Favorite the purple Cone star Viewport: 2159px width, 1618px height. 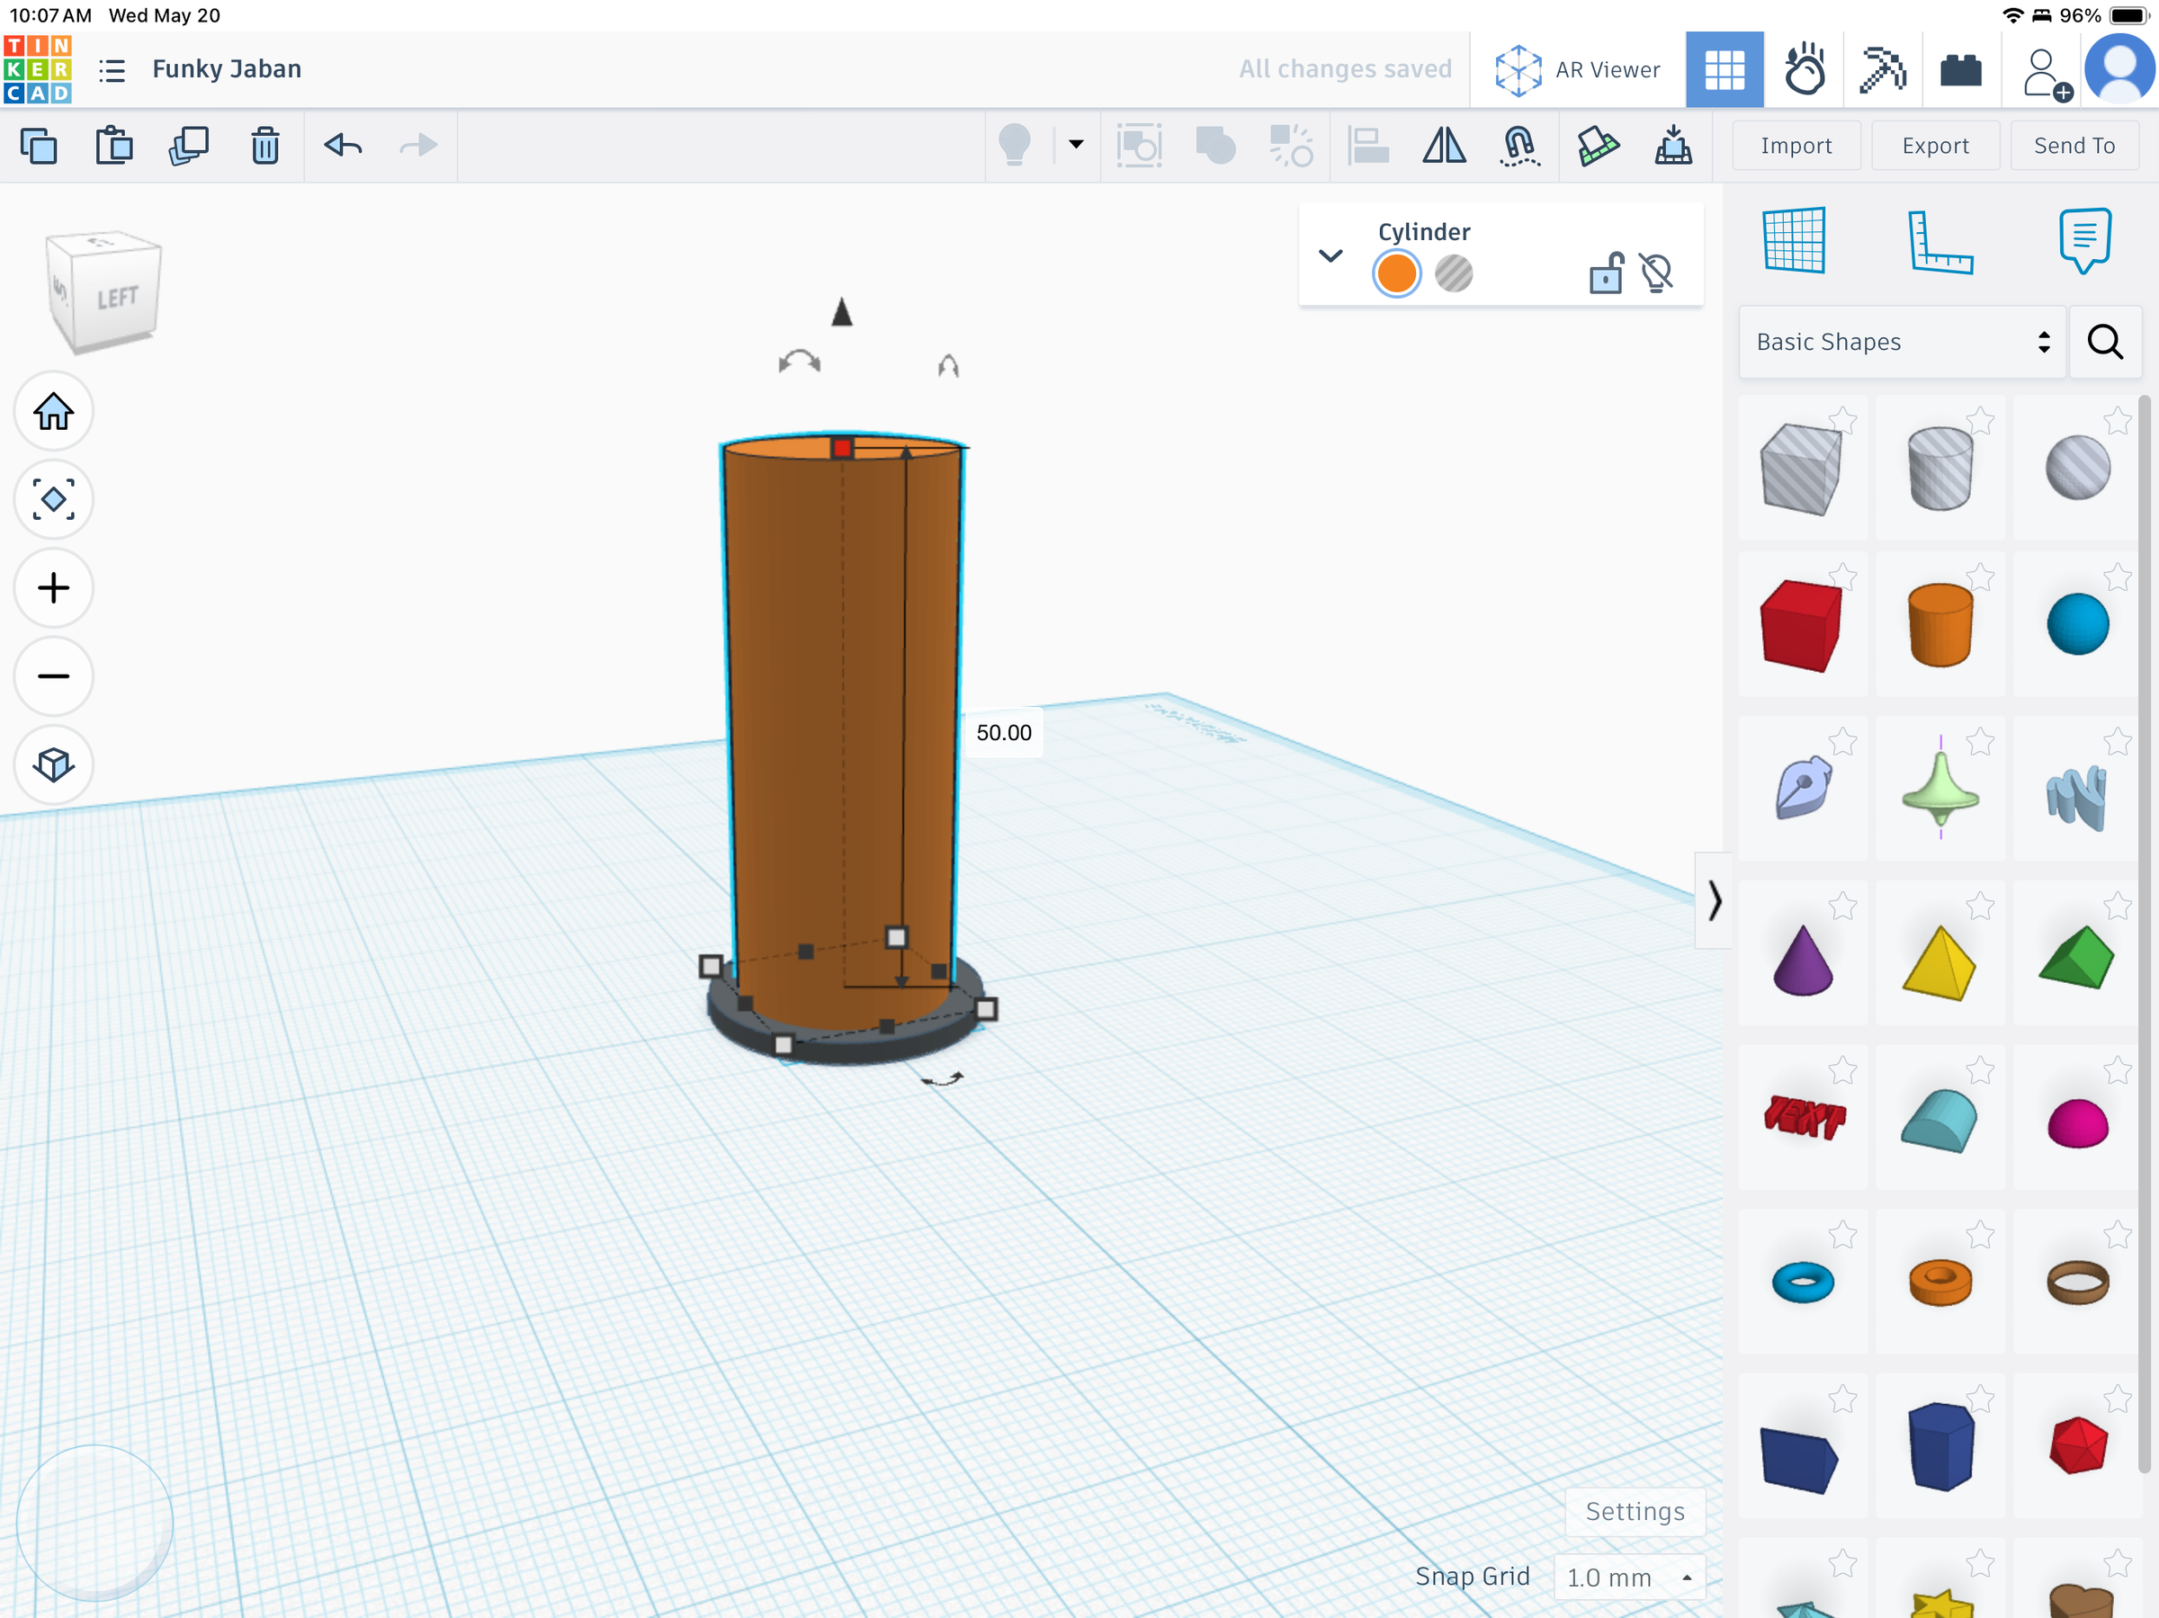click(1842, 906)
